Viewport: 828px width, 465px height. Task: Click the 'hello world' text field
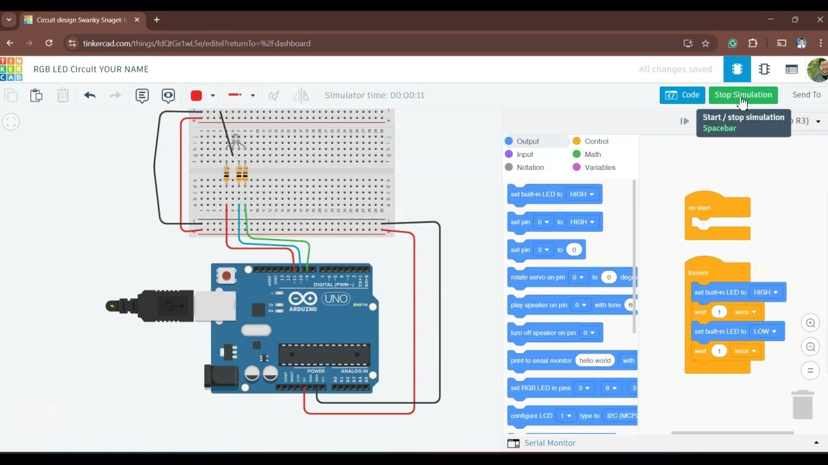[594, 361]
